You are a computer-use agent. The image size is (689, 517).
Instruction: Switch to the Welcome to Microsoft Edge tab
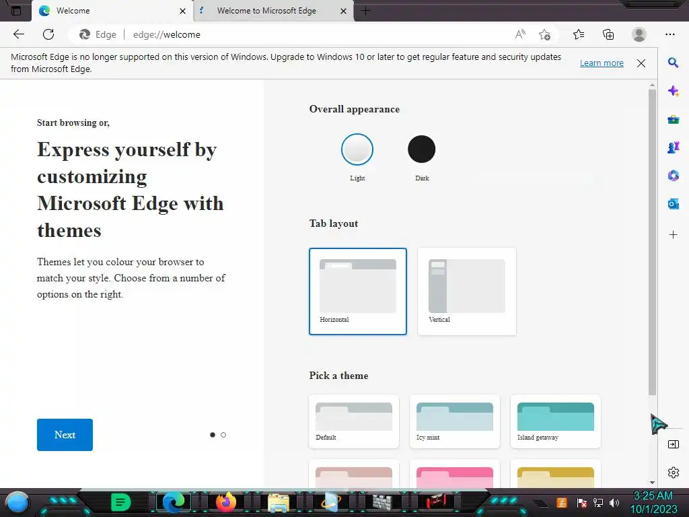[266, 11]
